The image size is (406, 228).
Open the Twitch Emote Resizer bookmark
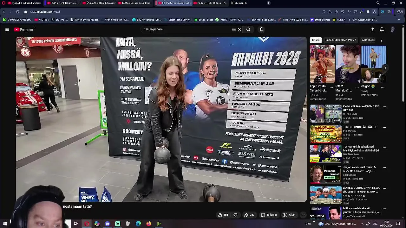(x=84, y=20)
